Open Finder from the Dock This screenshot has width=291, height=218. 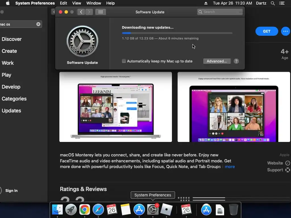tap(57, 209)
